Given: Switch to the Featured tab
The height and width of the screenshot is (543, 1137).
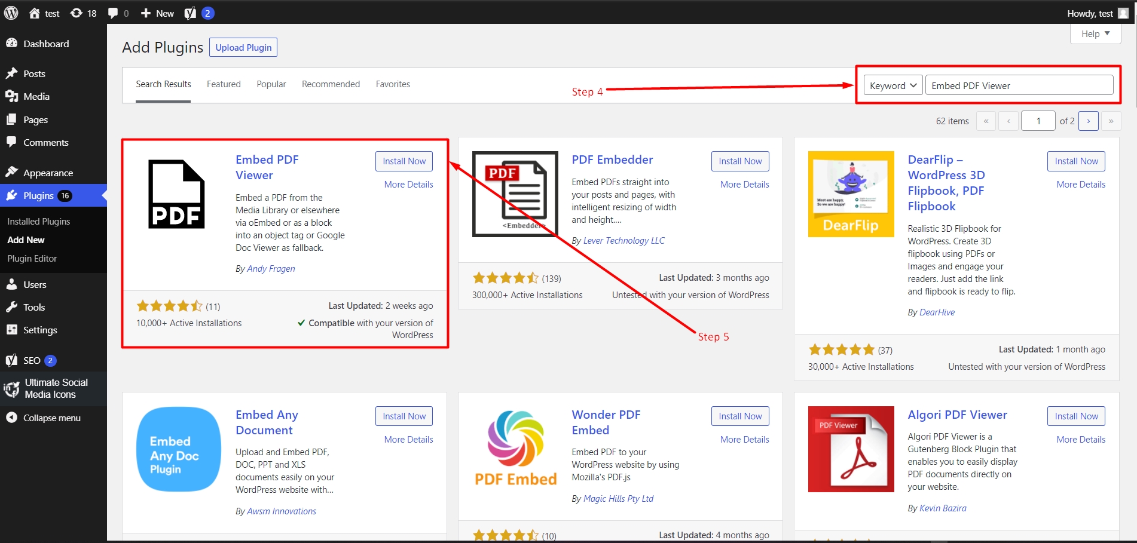Looking at the screenshot, I should click(224, 84).
